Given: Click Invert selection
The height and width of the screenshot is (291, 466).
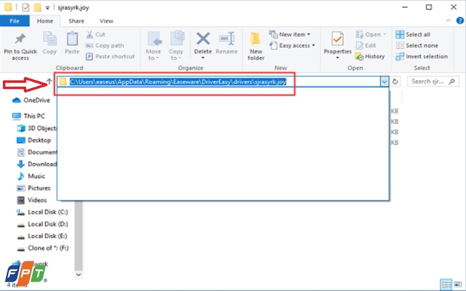Looking at the screenshot, I should pos(421,56).
